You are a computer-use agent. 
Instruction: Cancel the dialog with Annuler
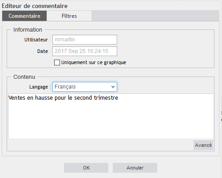pos(135,168)
